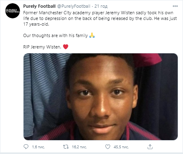Open the reply speech bubble icon
Viewport: 183px width, 154px height.
(x=26, y=147)
